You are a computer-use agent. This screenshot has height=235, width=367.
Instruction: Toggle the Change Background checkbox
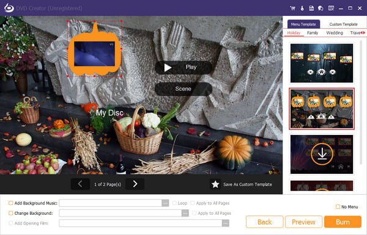11,213
